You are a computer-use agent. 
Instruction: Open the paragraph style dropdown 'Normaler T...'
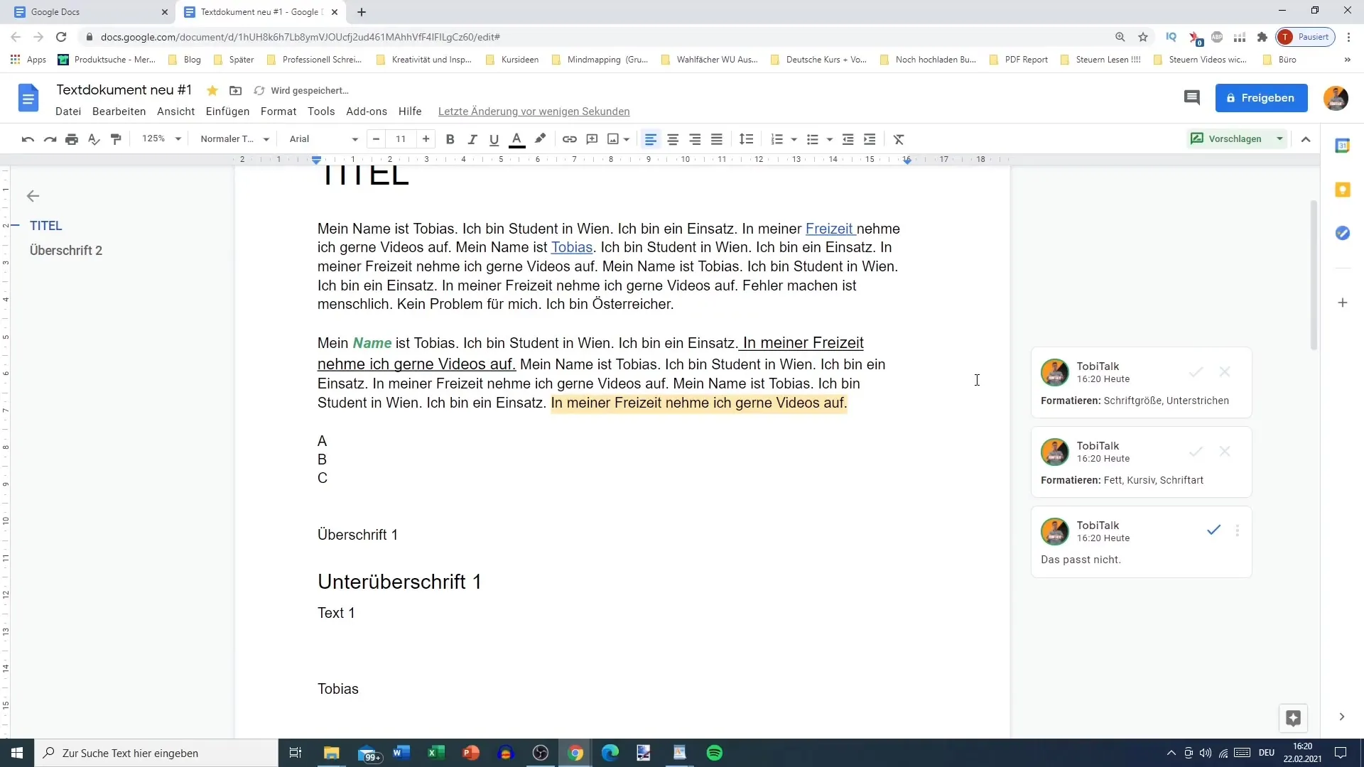[233, 138]
